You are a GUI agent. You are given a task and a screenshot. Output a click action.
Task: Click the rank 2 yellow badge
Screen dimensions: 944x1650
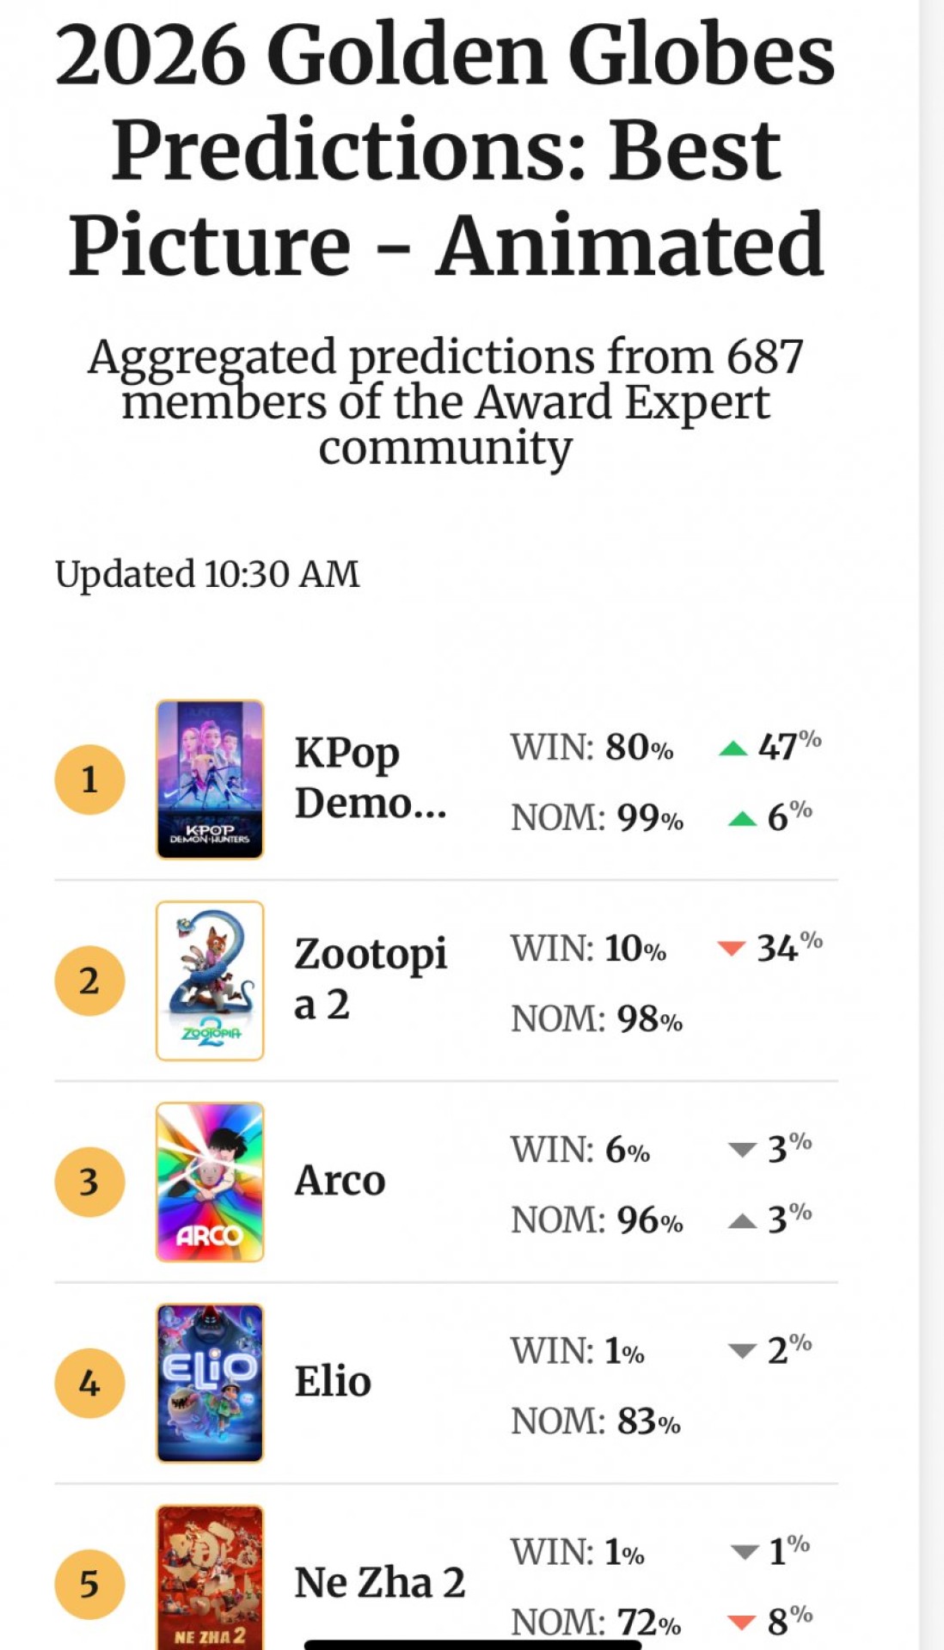coord(89,981)
